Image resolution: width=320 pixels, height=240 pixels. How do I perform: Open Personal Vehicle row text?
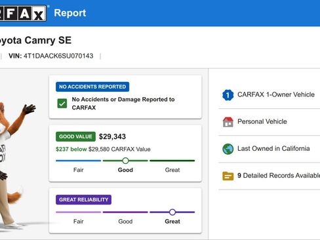point(262,121)
